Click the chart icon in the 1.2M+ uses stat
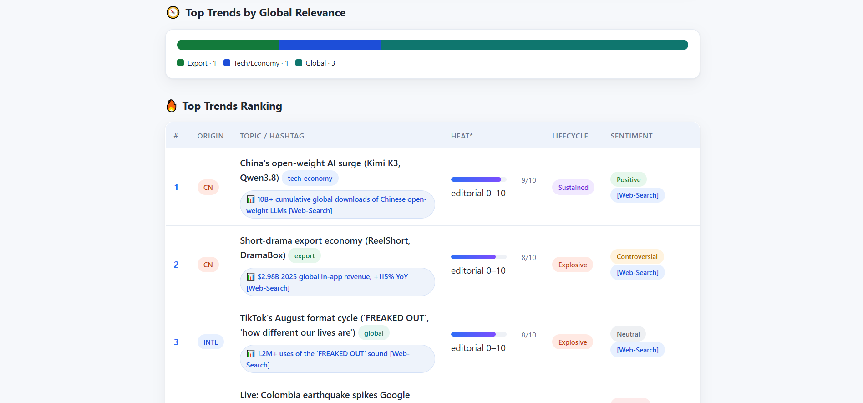The height and width of the screenshot is (403, 863). click(x=251, y=353)
